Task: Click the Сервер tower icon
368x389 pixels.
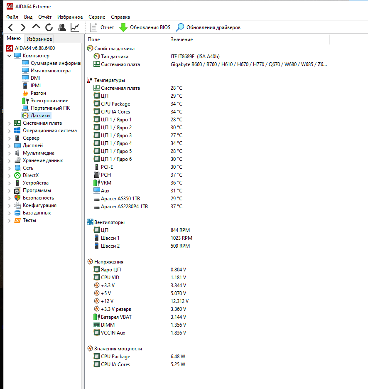Action: point(17,138)
